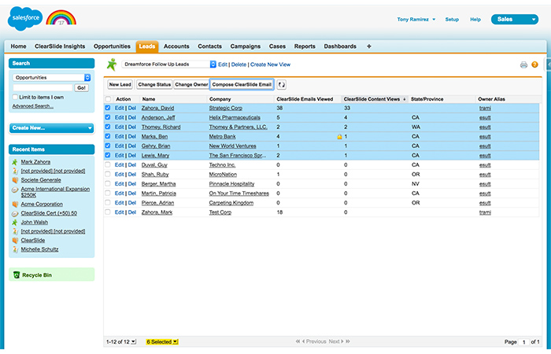Click the lock icon in Marks, Ben row
Viewport: 551px width, 354px height.
point(339,137)
